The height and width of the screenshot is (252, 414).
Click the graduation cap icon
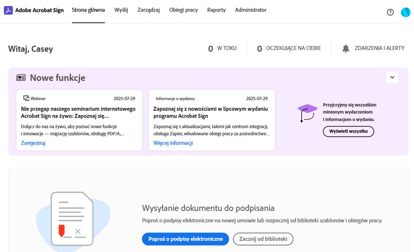pos(307,113)
